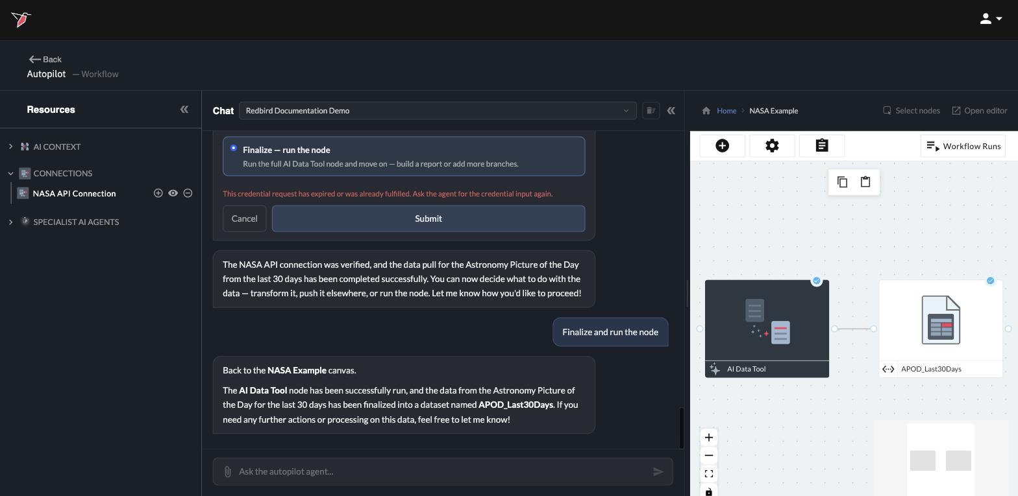This screenshot has height=496, width=1018.
Task: Click the CONNECTIONS section icon
Action: tap(25, 173)
